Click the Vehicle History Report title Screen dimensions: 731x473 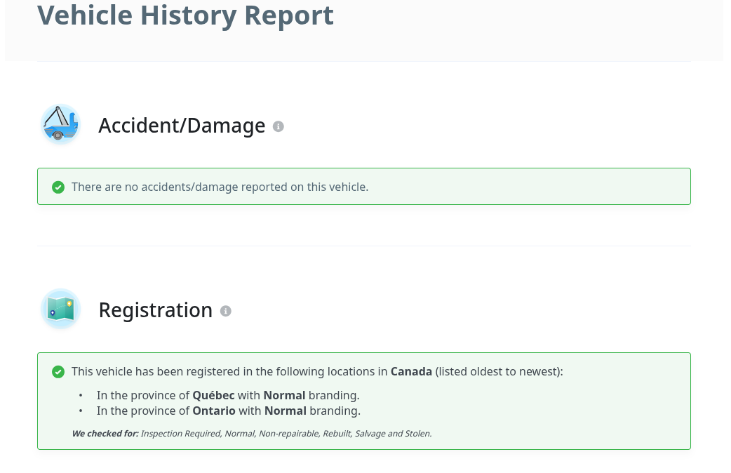(185, 15)
